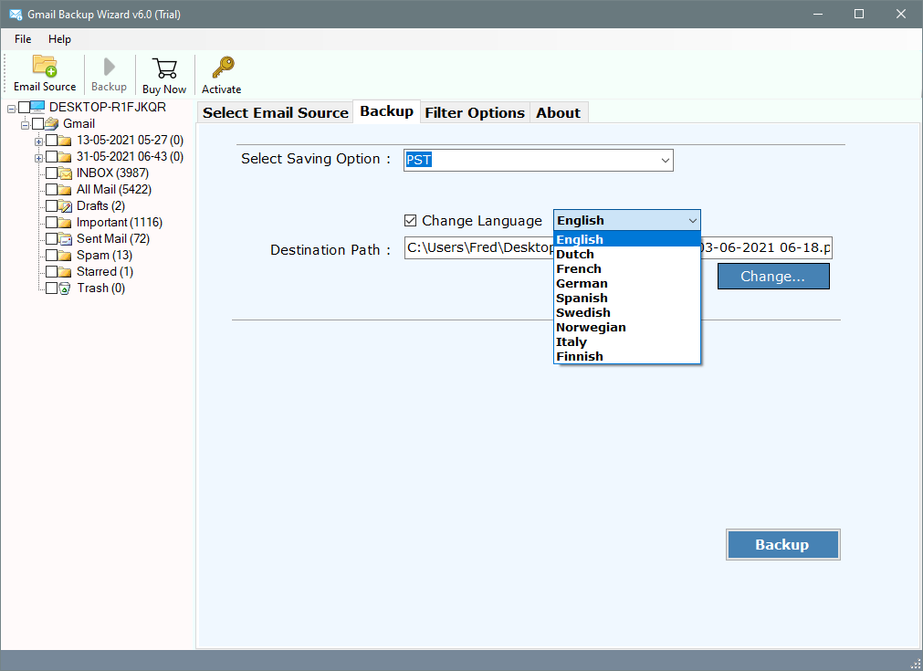Uncheck the Change Language checkbox
Screen dimensions: 923x671
point(410,221)
